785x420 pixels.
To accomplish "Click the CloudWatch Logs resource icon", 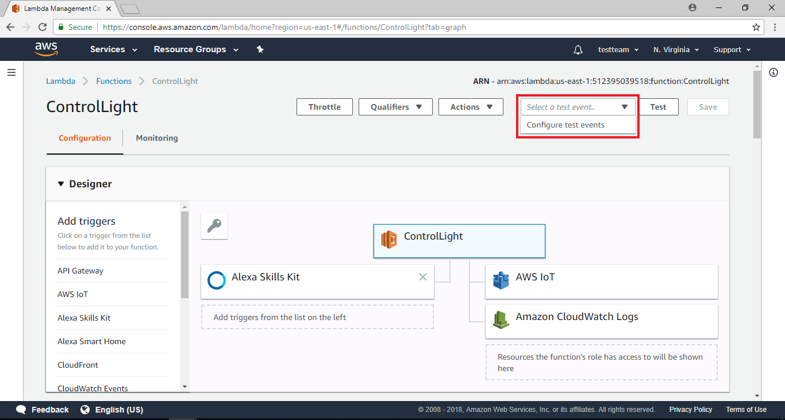I will click(501, 319).
